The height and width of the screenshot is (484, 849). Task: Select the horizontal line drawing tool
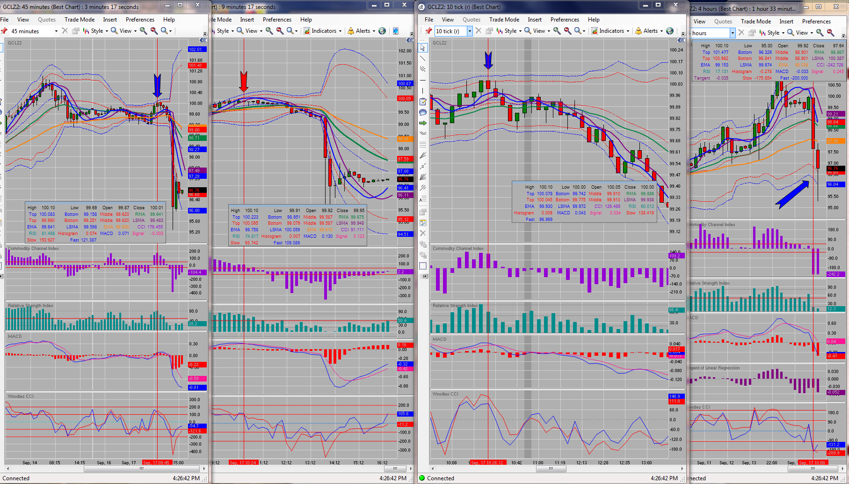[x=423, y=80]
